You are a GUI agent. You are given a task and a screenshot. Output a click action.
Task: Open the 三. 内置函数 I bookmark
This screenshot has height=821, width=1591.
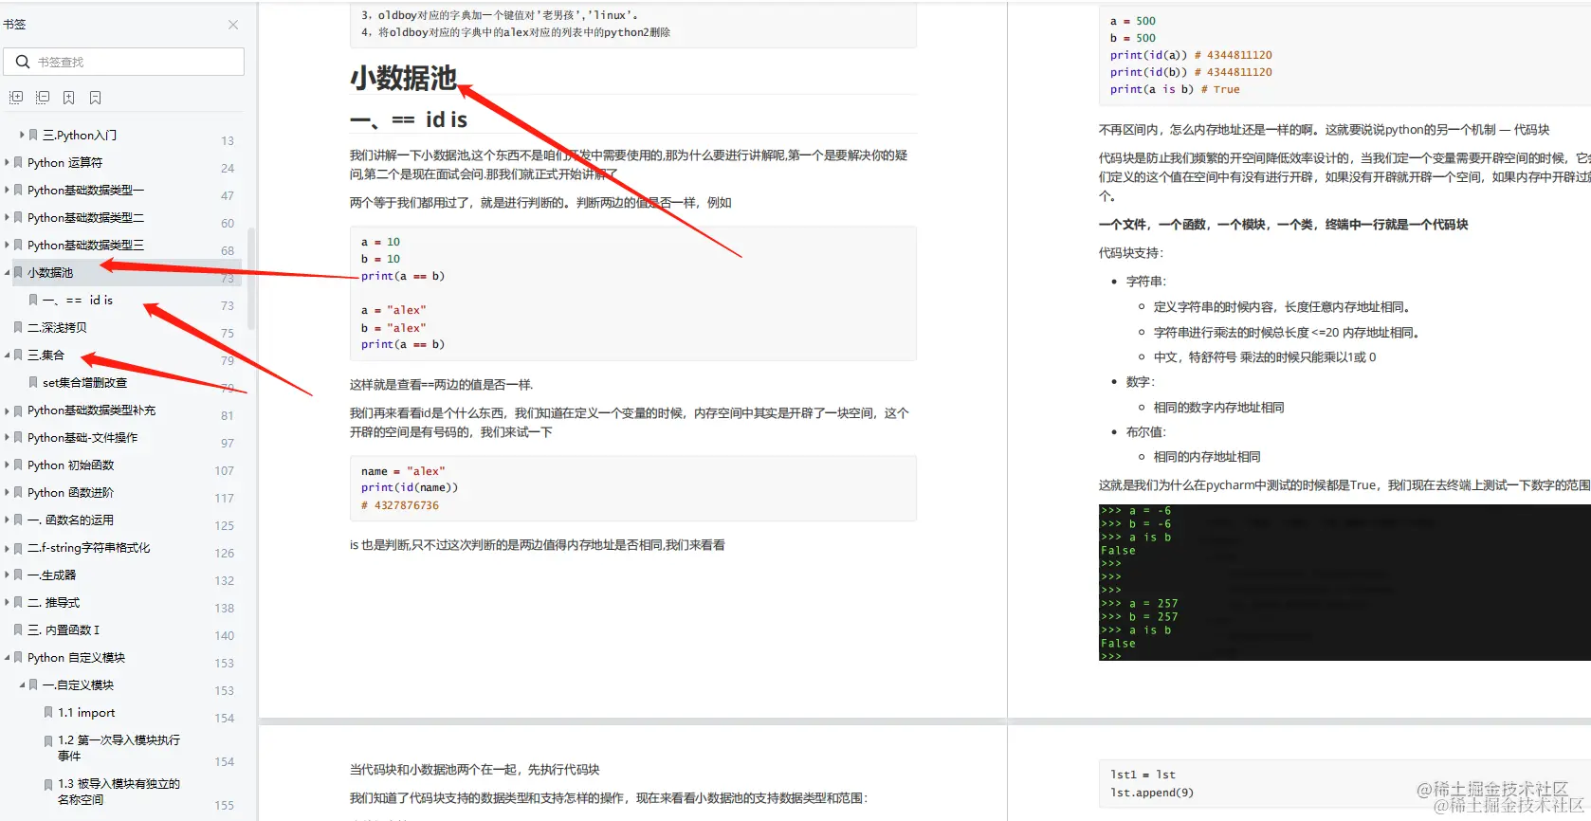(63, 630)
